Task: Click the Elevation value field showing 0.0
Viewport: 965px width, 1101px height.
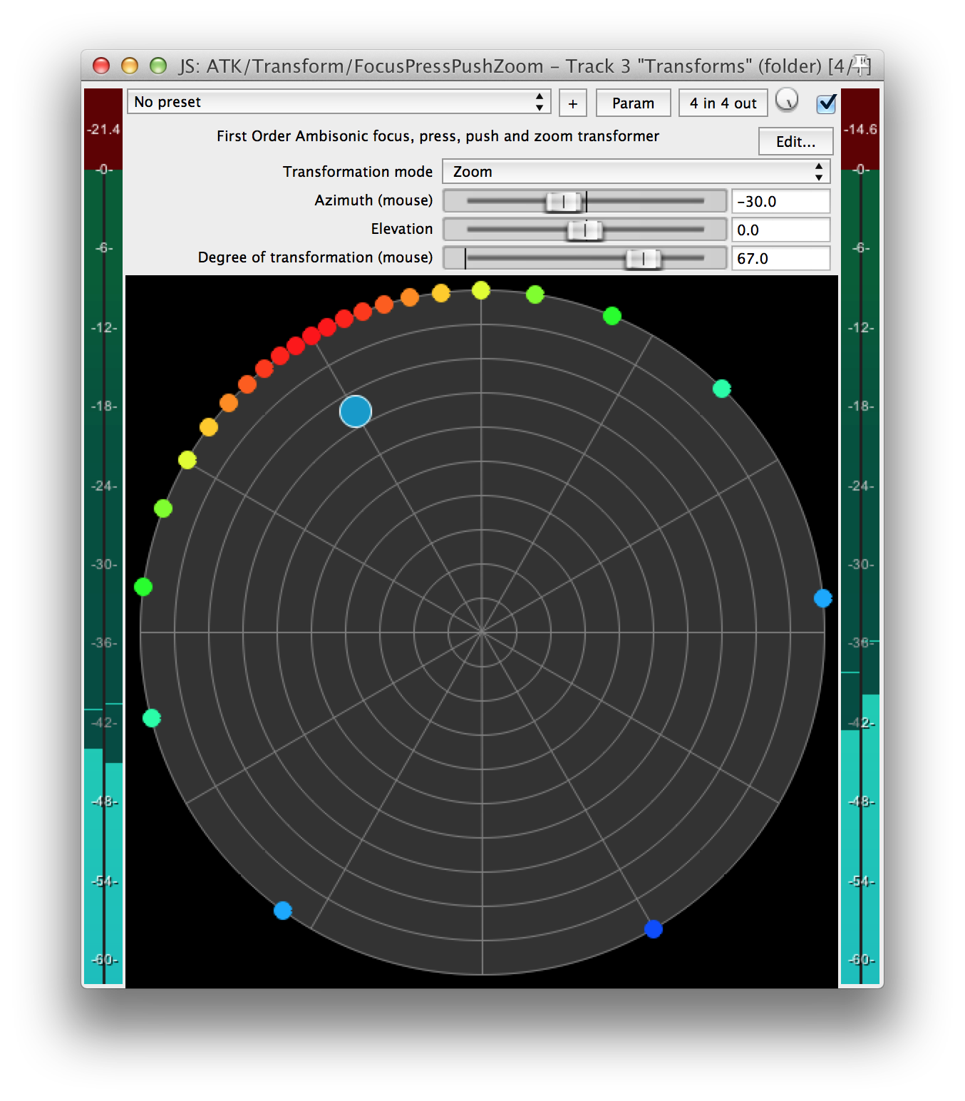Action: 780,230
